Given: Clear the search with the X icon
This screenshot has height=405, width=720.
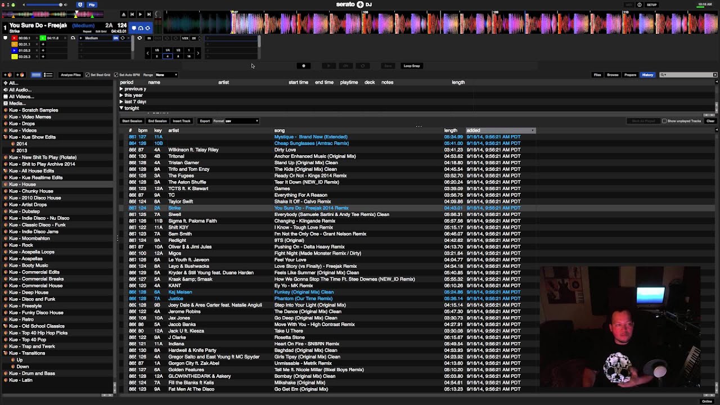Looking at the screenshot, I should pos(715,75).
